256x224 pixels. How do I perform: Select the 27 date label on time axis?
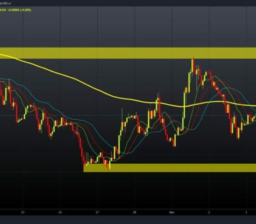click(97, 212)
